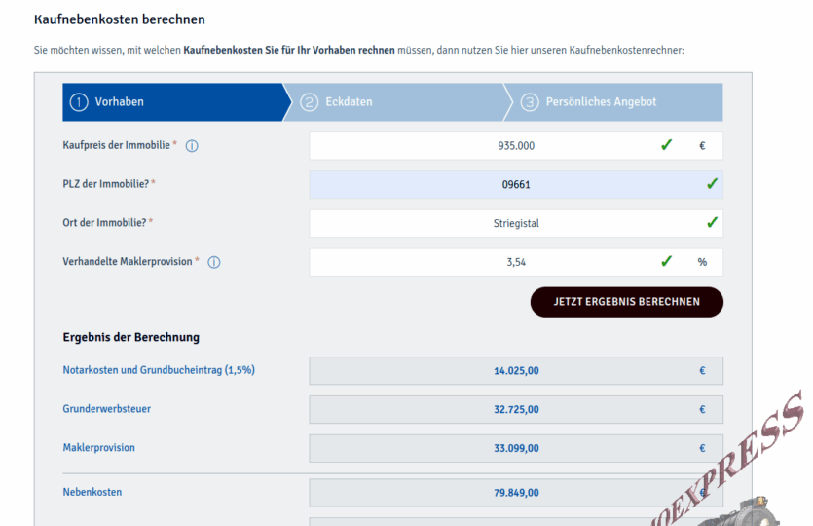Click green checkmark in Kaufpreis field
This screenshot has width=813, height=526.
(x=666, y=145)
